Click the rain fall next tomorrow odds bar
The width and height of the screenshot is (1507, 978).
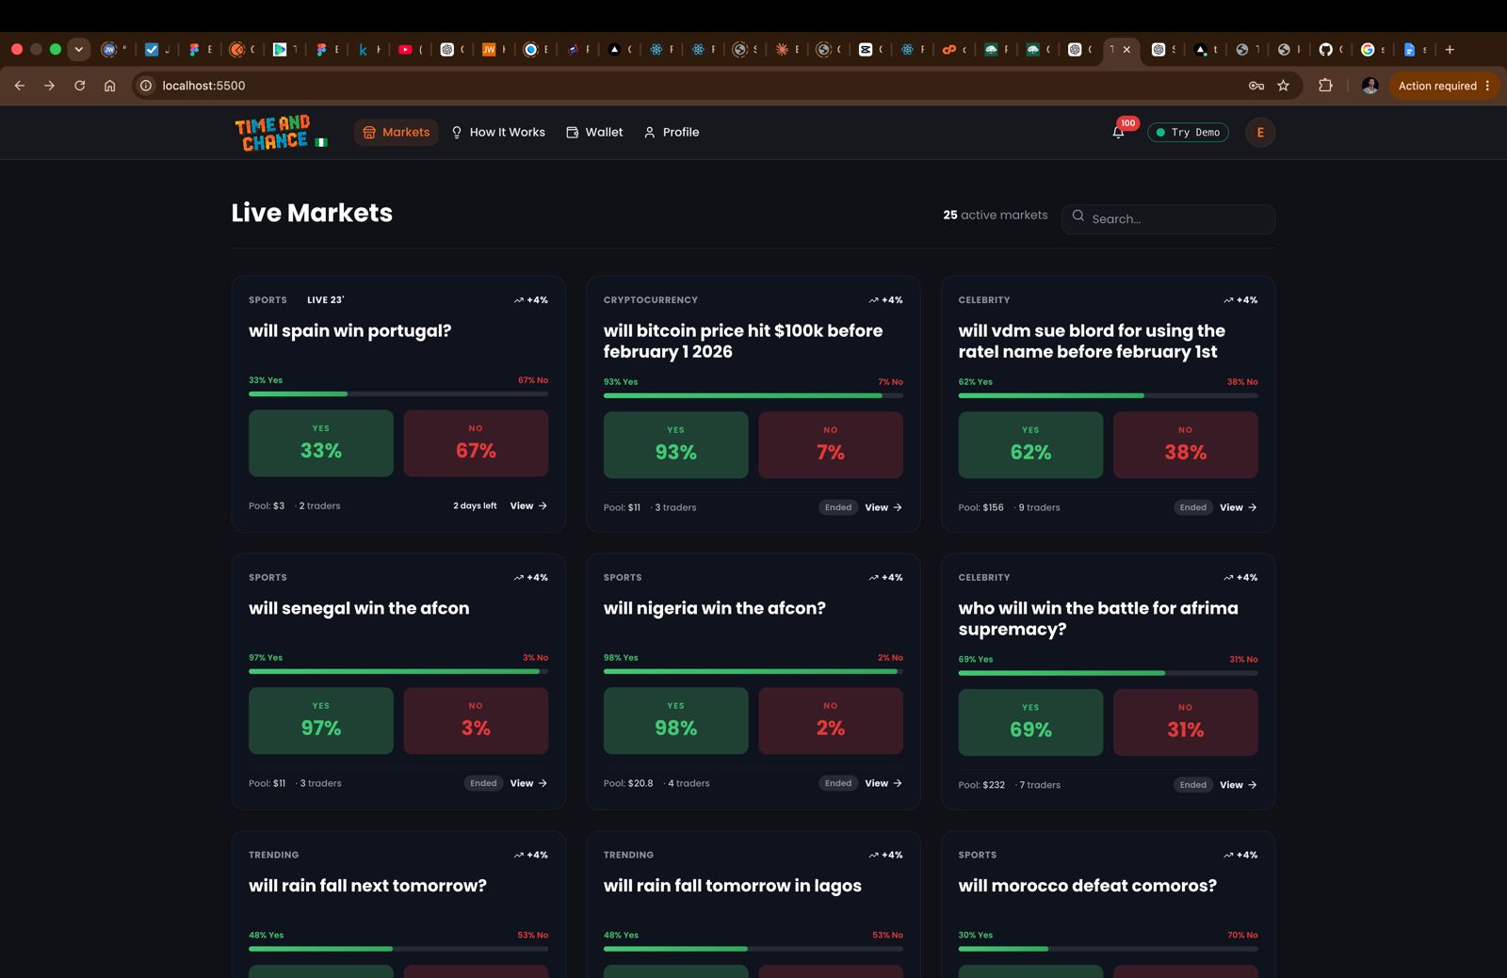398,949
